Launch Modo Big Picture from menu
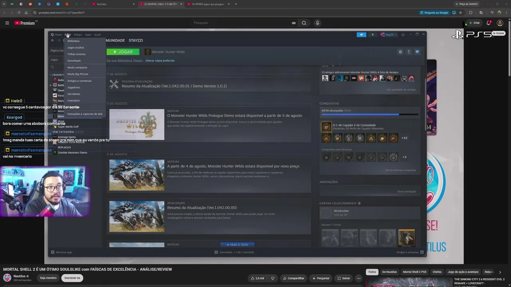Image resolution: width=511 pixels, height=287 pixels. click(x=85, y=74)
